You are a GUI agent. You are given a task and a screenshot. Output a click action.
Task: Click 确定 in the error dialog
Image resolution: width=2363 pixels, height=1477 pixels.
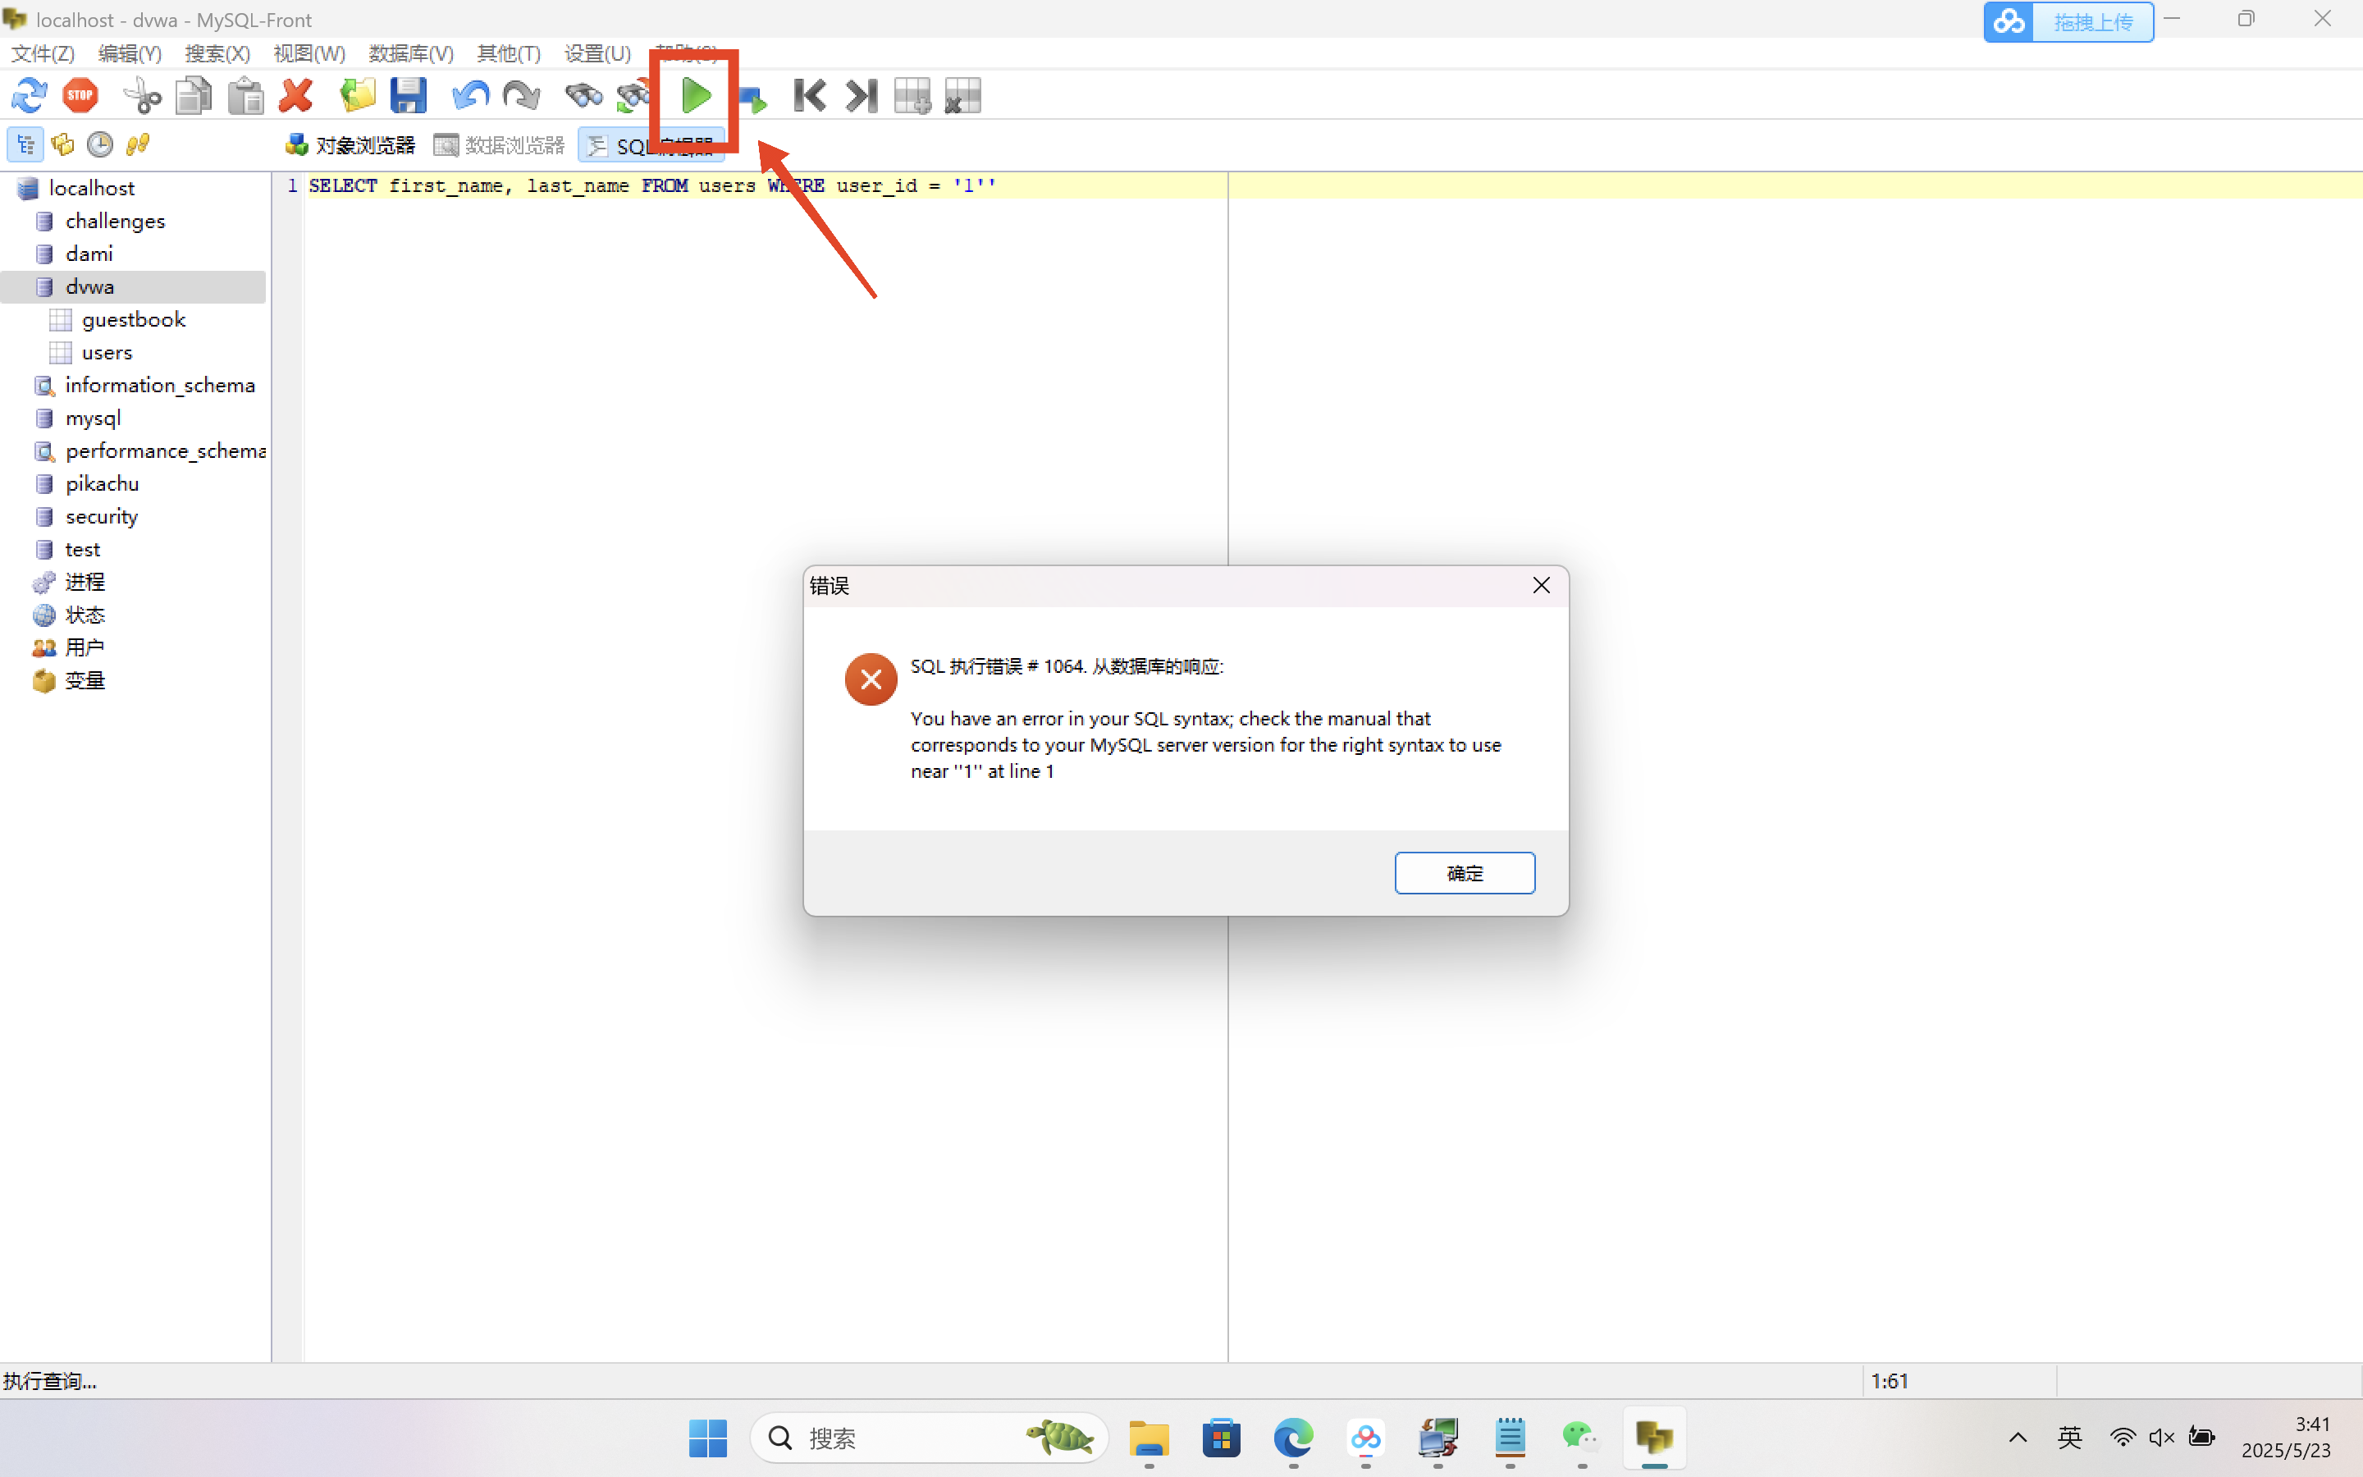click(1464, 872)
